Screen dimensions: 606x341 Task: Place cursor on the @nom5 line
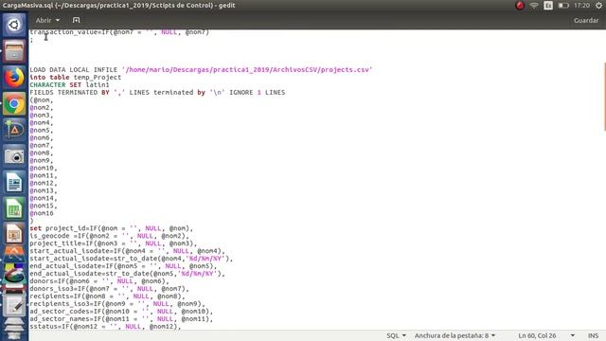coord(42,131)
